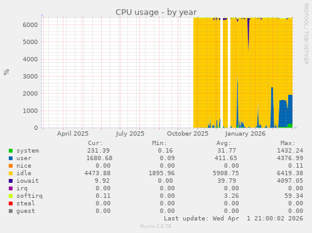
Task: Select the 'guest' legend label
Action: 26,211
